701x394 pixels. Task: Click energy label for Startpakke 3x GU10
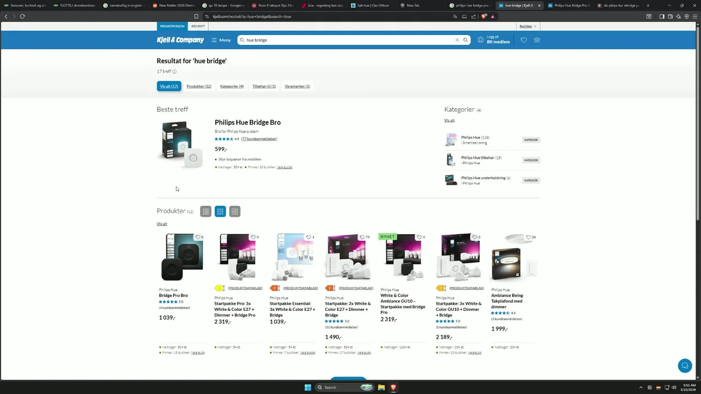coord(441,288)
